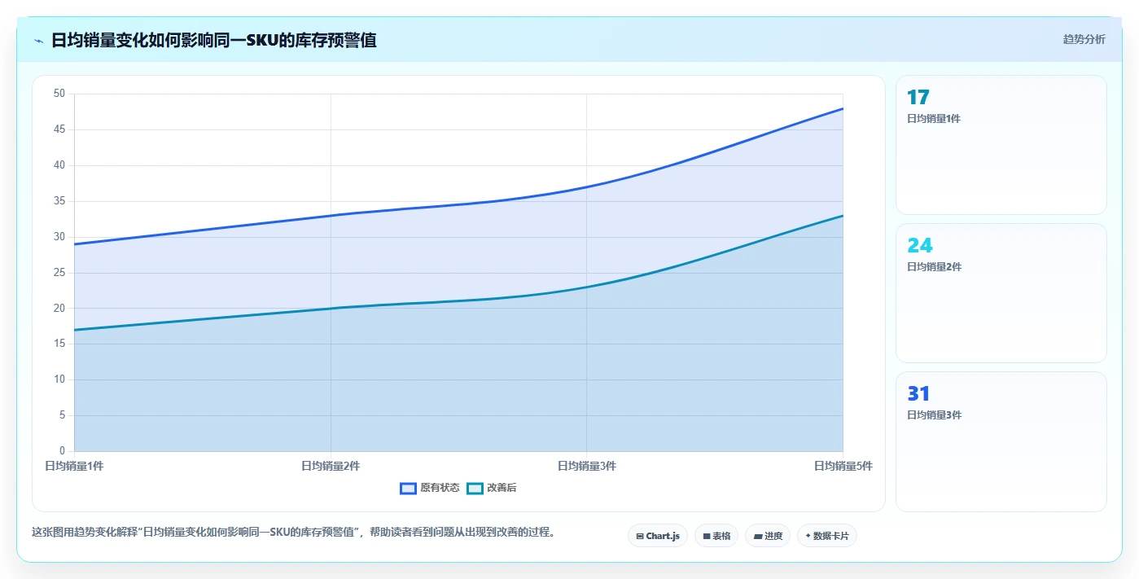
Task: Select the 进度 tag
Action: 768,536
